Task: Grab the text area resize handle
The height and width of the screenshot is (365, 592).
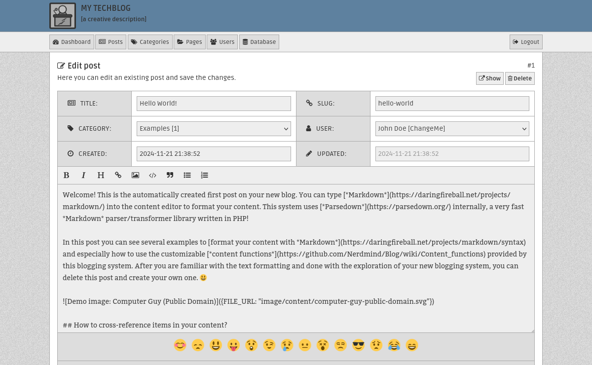Action: (532, 330)
